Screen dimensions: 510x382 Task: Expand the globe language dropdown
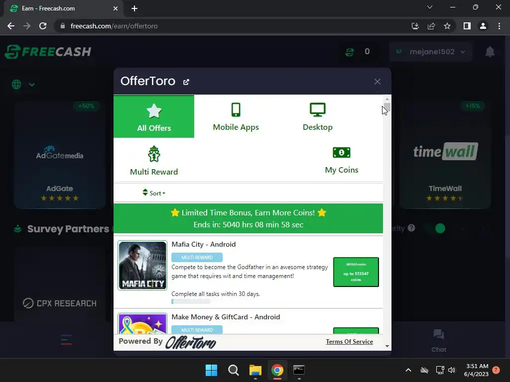point(31,85)
